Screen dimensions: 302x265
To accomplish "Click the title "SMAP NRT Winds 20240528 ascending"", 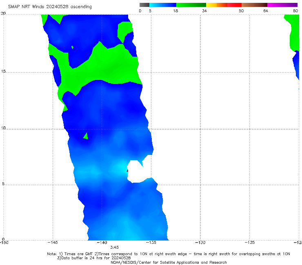I will [50, 7].
